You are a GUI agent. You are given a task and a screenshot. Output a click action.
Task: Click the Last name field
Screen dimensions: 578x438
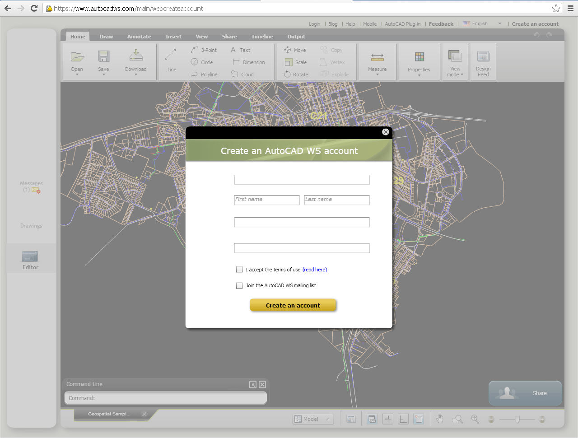coord(337,200)
